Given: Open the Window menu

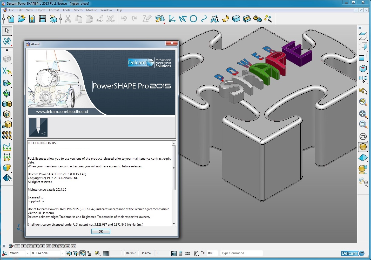Looking at the screenshot, I should click(106, 10).
